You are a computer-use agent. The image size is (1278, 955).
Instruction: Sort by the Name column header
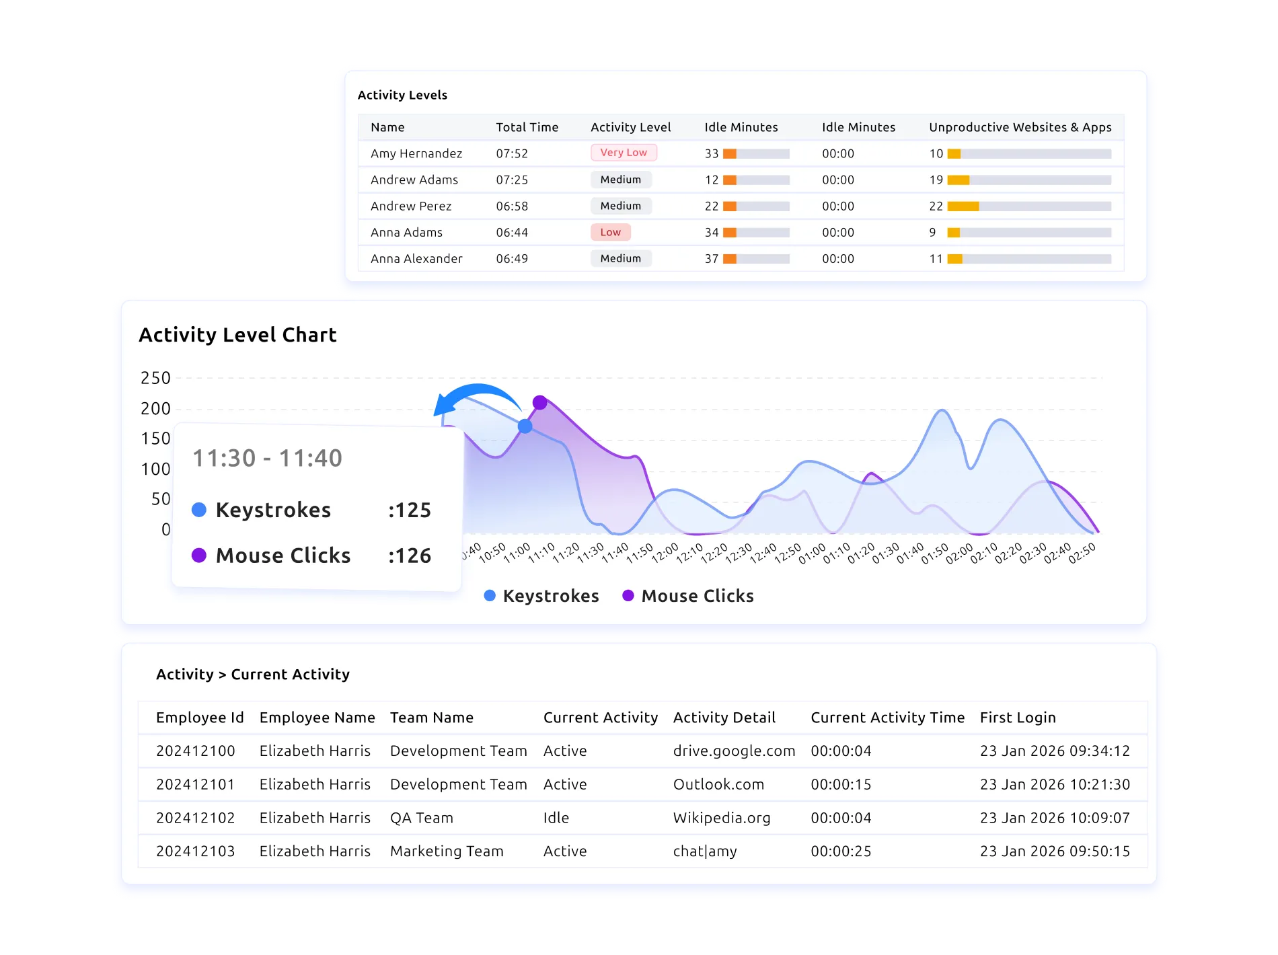pos(387,127)
